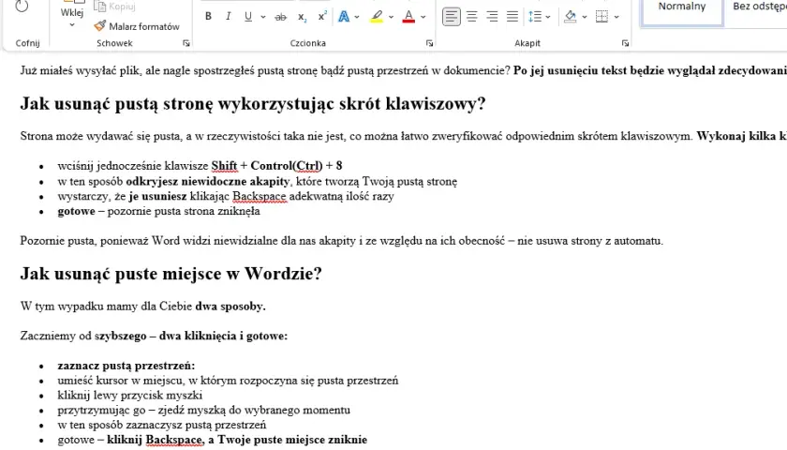Click bullet 'kliknij lewy przycisk myszki'
The image size is (787, 450).
[130, 396]
